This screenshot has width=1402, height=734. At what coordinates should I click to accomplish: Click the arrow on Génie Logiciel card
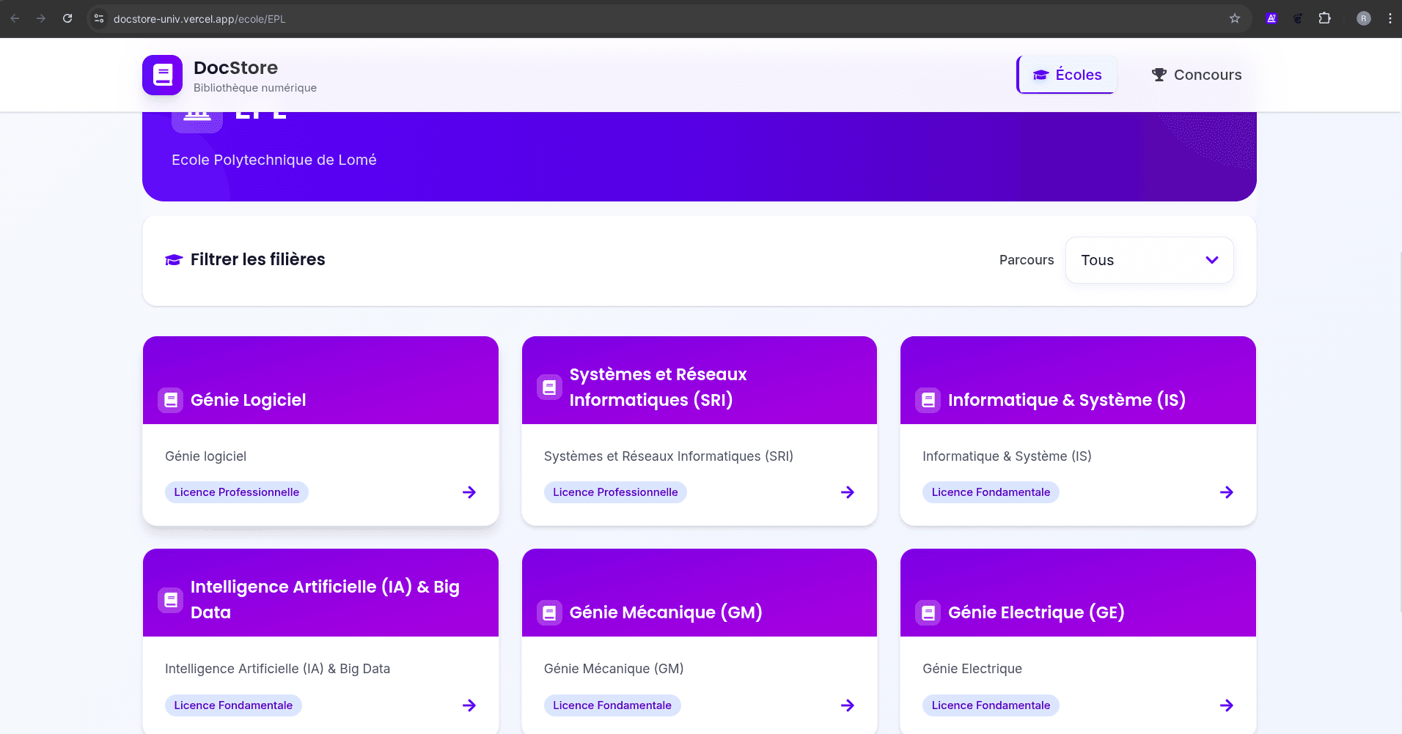tap(469, 492)
